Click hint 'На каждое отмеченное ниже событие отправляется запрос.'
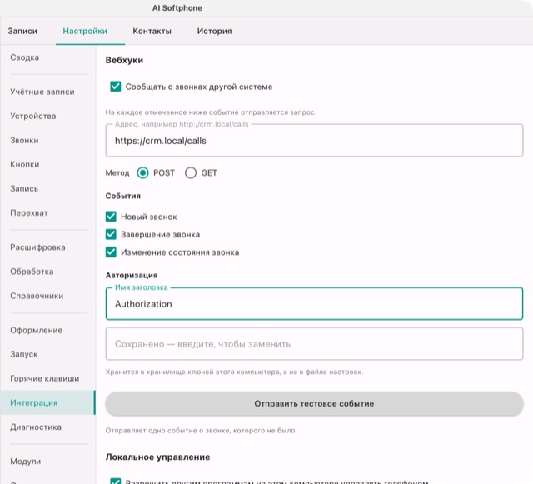 click(211, 112)
